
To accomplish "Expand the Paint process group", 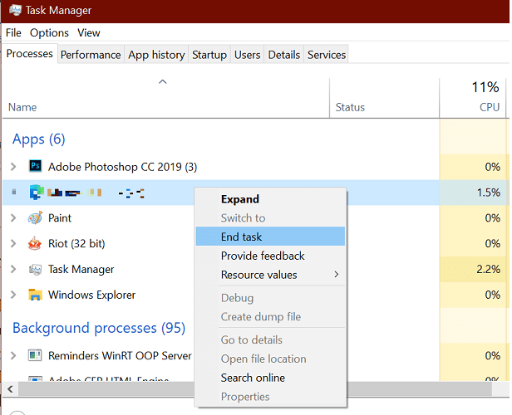I will coord(13,217).
